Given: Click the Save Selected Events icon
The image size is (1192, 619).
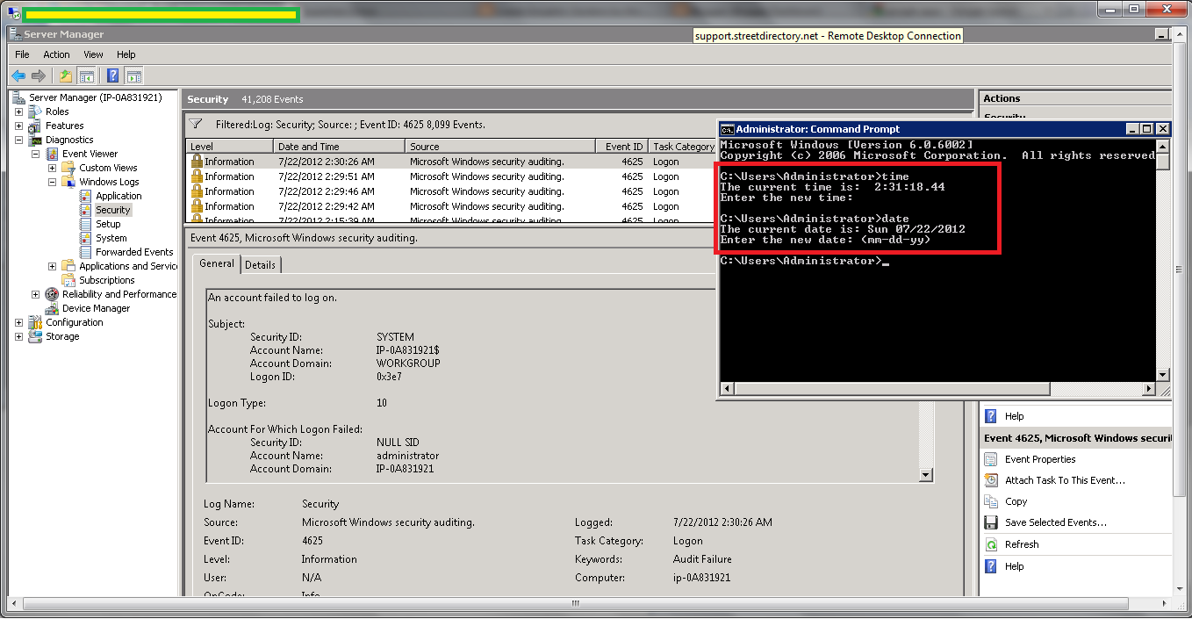Looking at the screenshot, I should point(993,522).
